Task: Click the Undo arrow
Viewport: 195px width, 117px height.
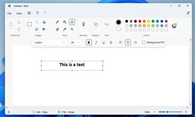Action: [37, 13]
